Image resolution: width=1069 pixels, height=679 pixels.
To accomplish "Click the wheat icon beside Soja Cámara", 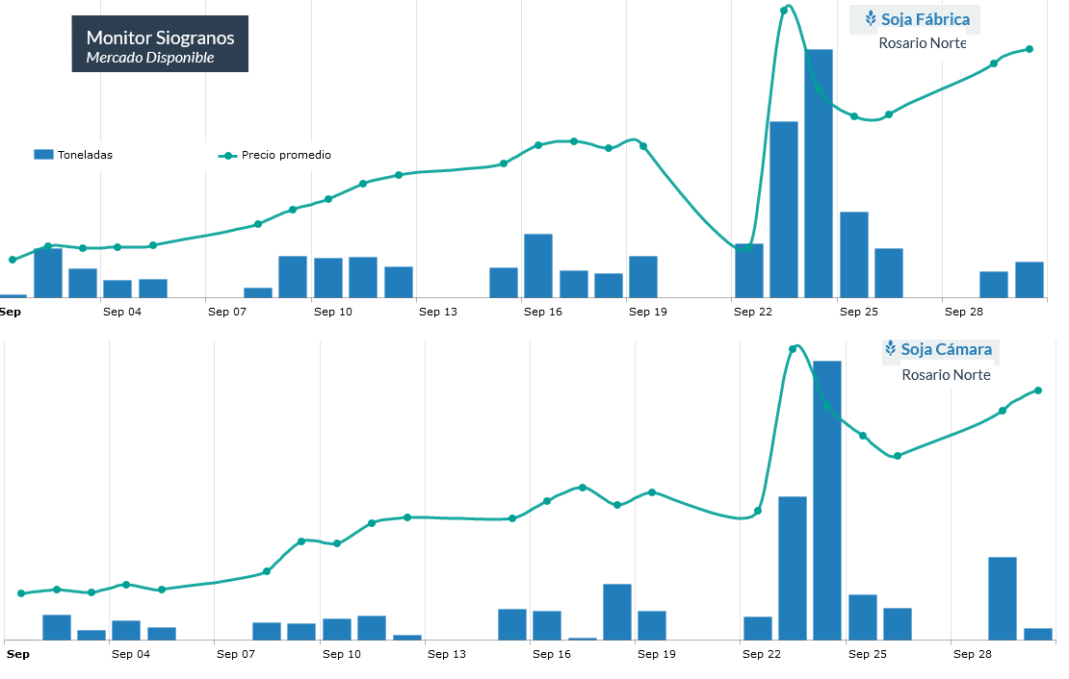I will pos(891,349).
